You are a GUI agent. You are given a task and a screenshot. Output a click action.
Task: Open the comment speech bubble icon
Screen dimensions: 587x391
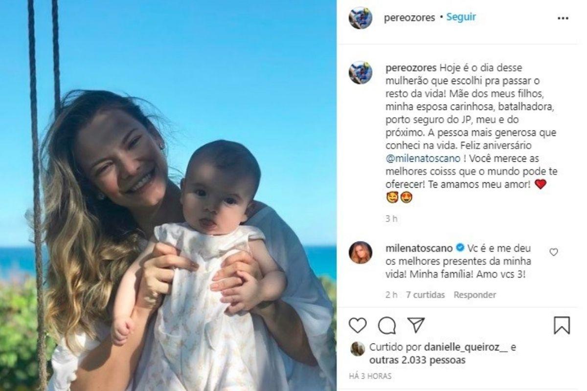(x=387, y=325)
